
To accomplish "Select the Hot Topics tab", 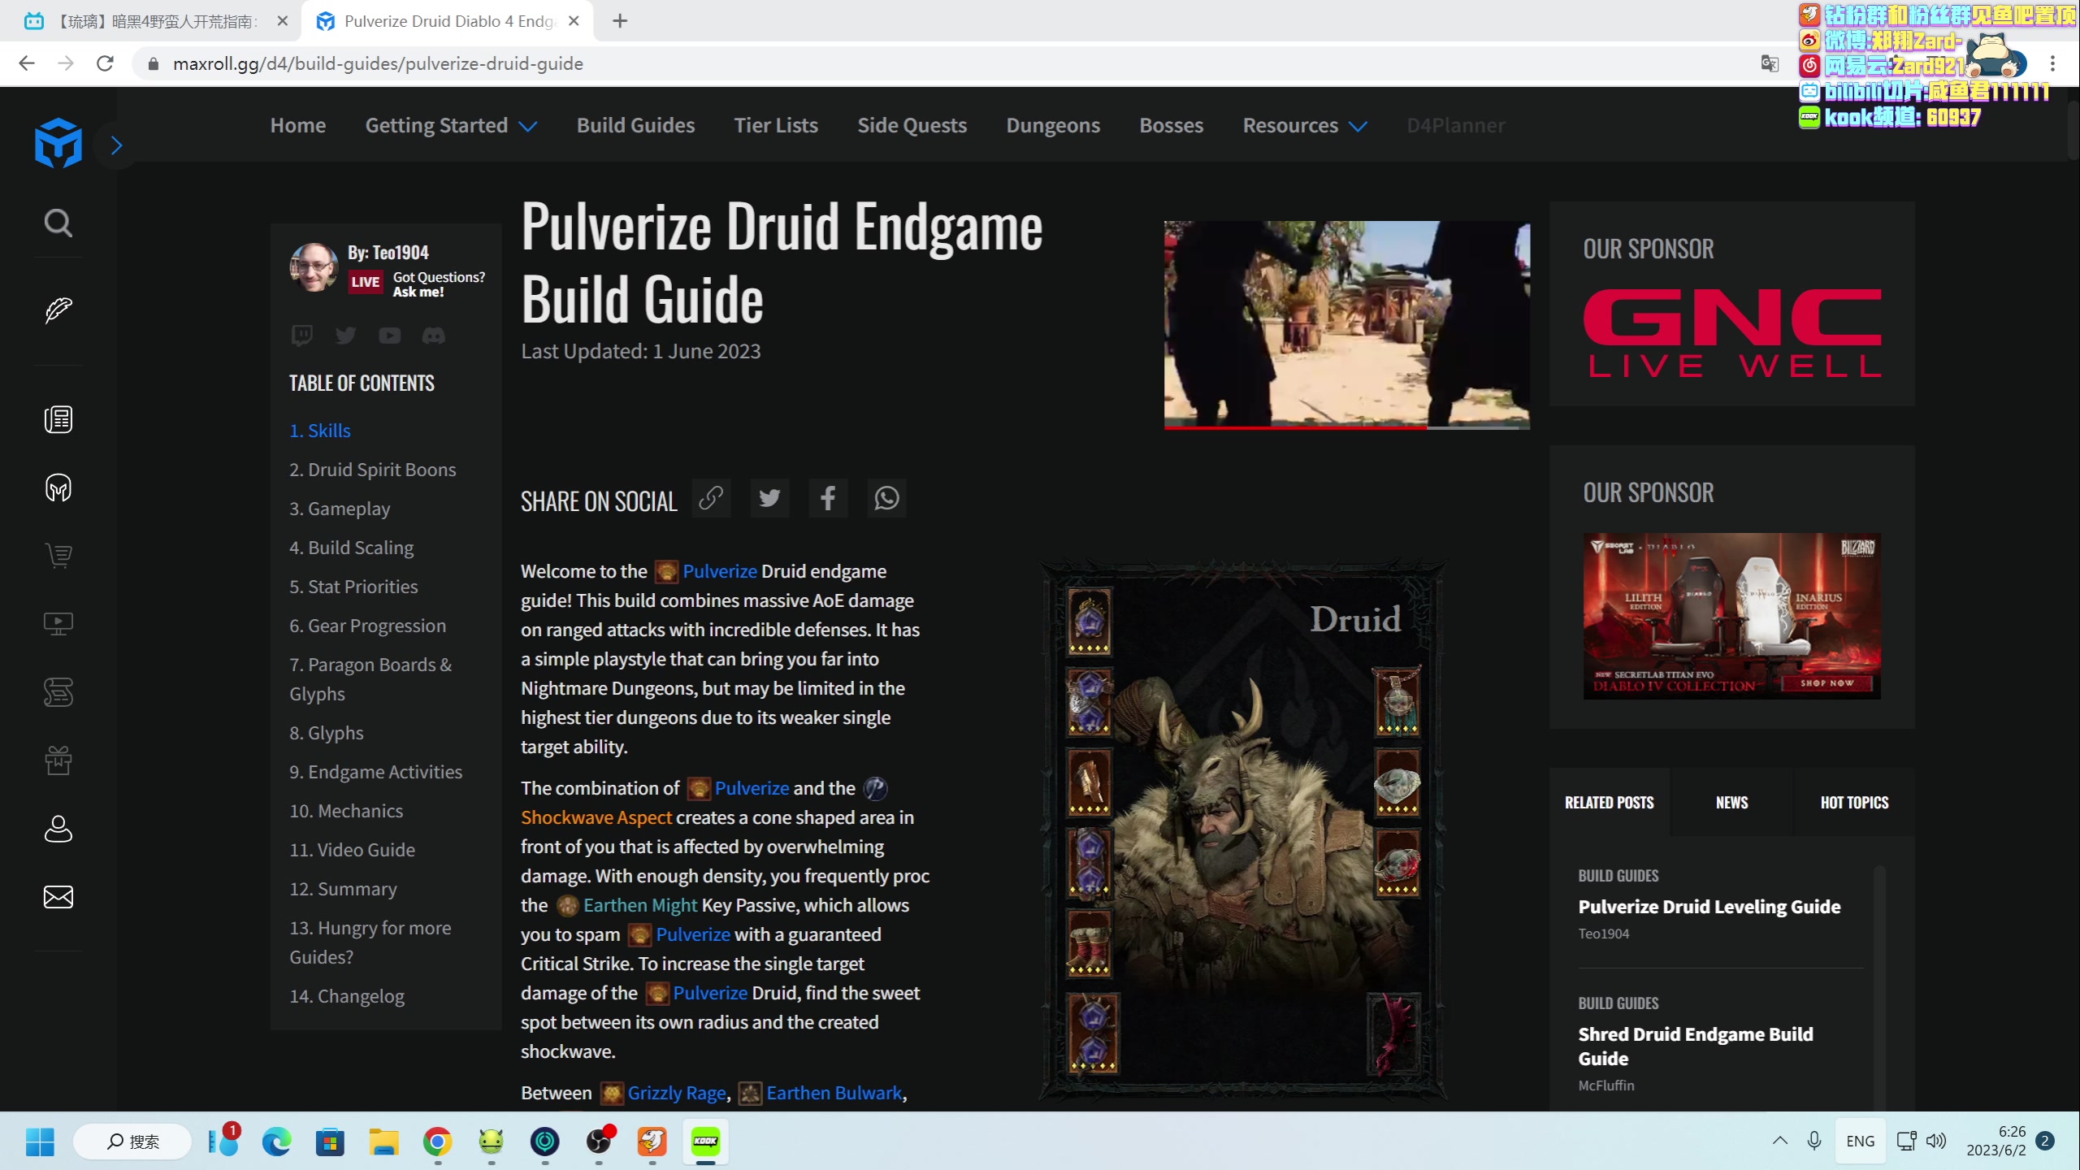I will (x=1854, y=802).
